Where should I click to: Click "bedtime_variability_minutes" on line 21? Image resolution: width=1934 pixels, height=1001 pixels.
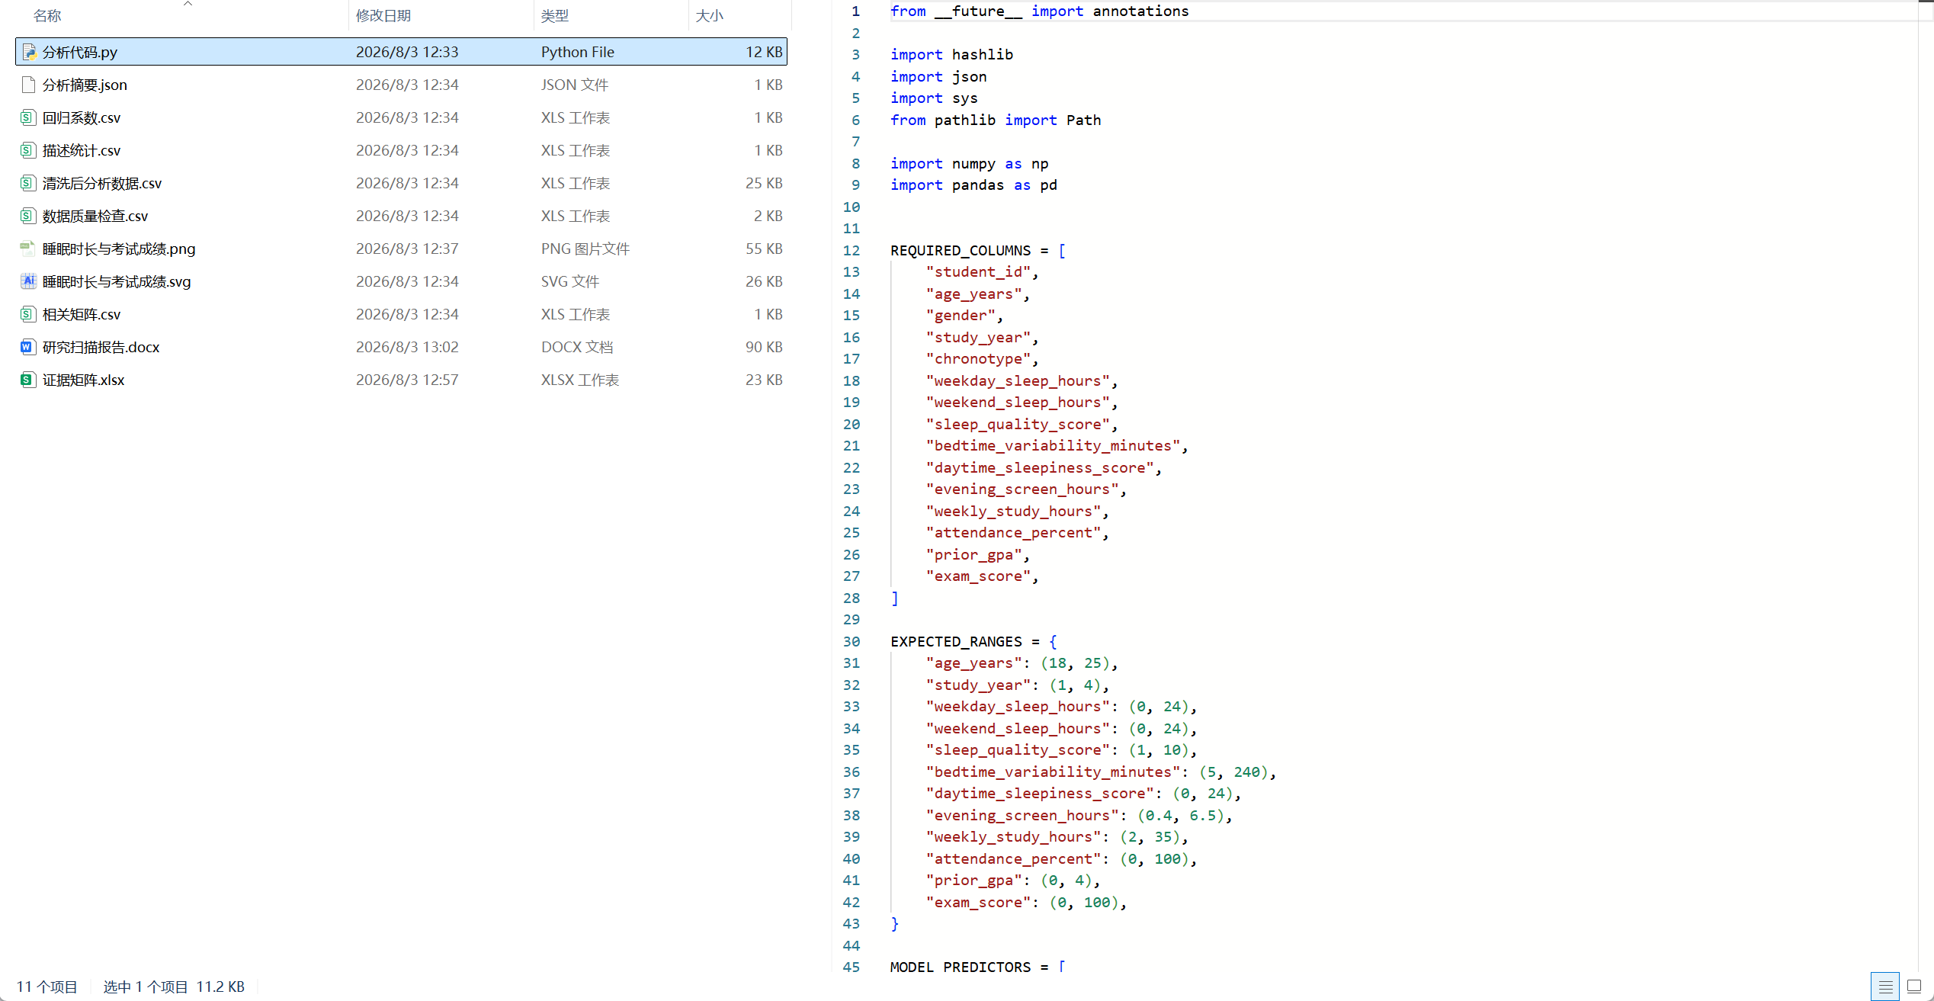point(1053,445)
